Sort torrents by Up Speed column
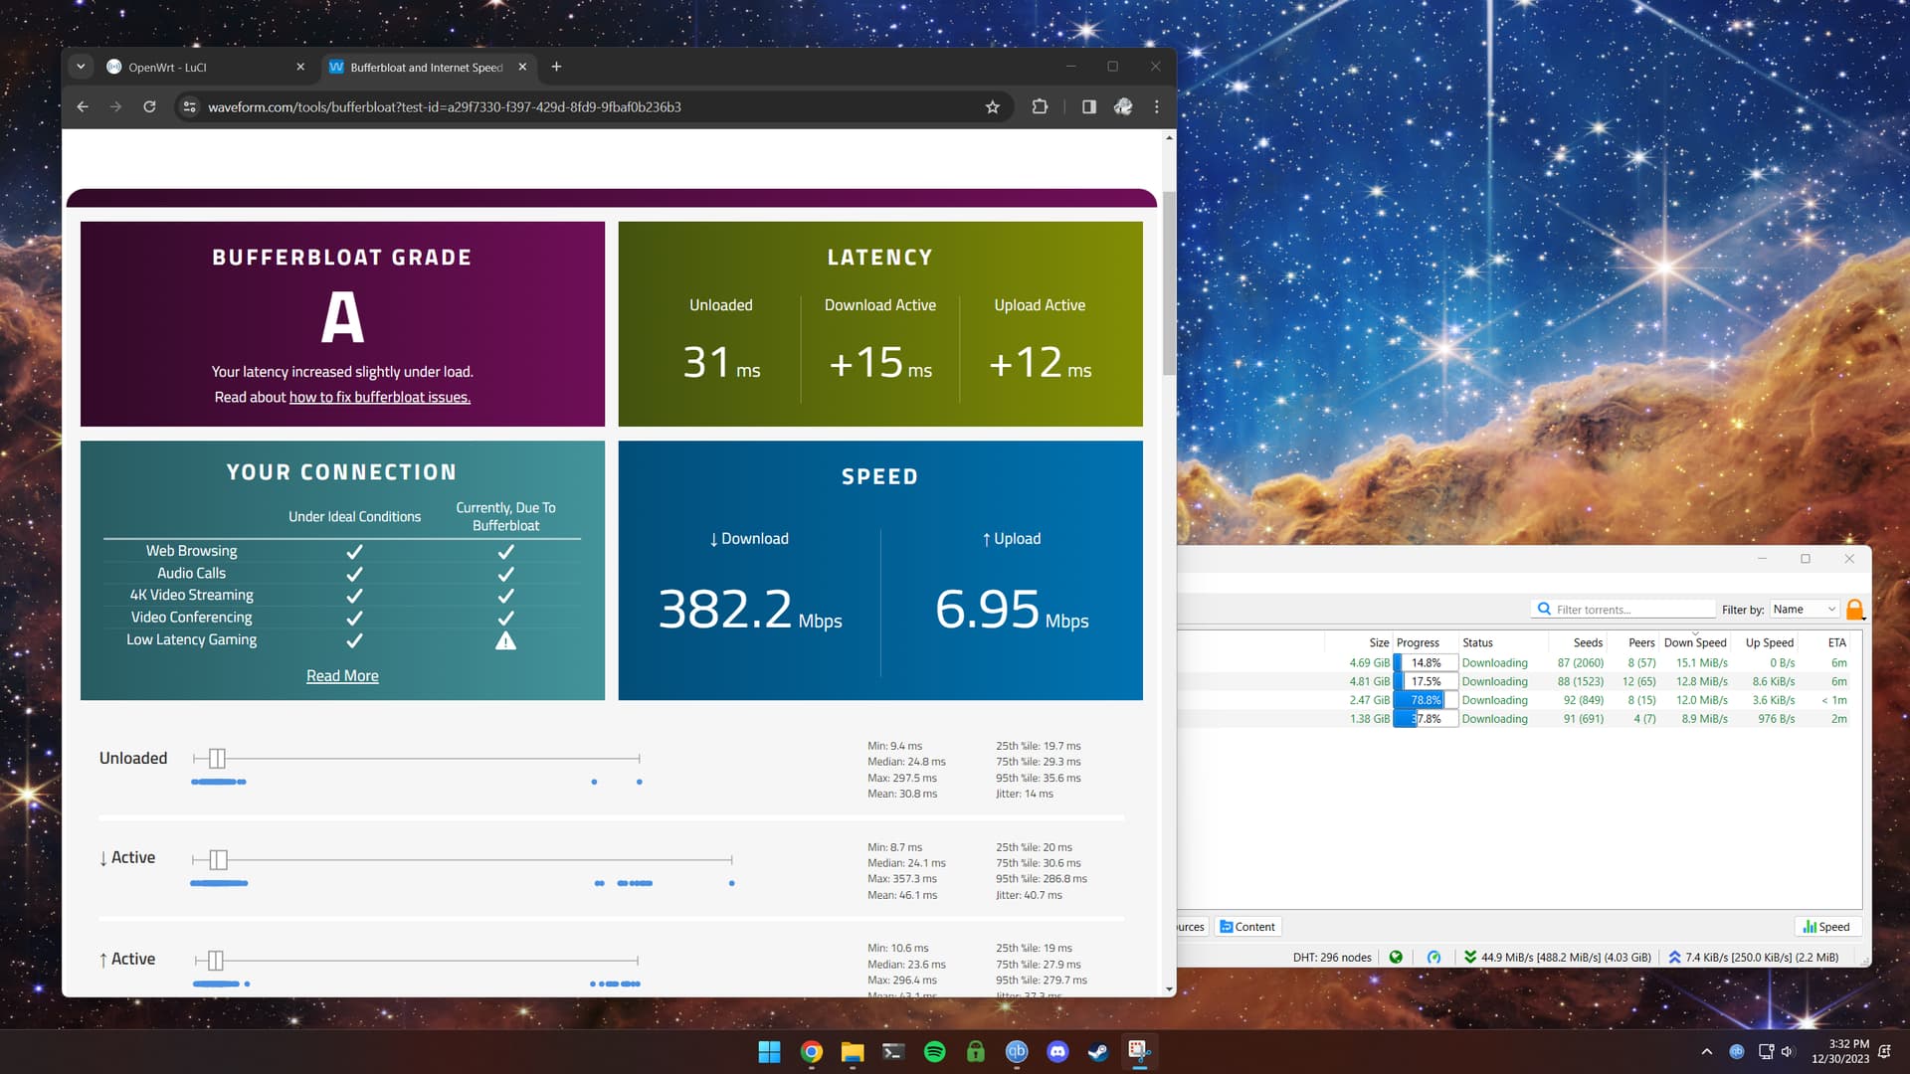Screen dimensions: 1910x1074 click(x=1769, y=642)
